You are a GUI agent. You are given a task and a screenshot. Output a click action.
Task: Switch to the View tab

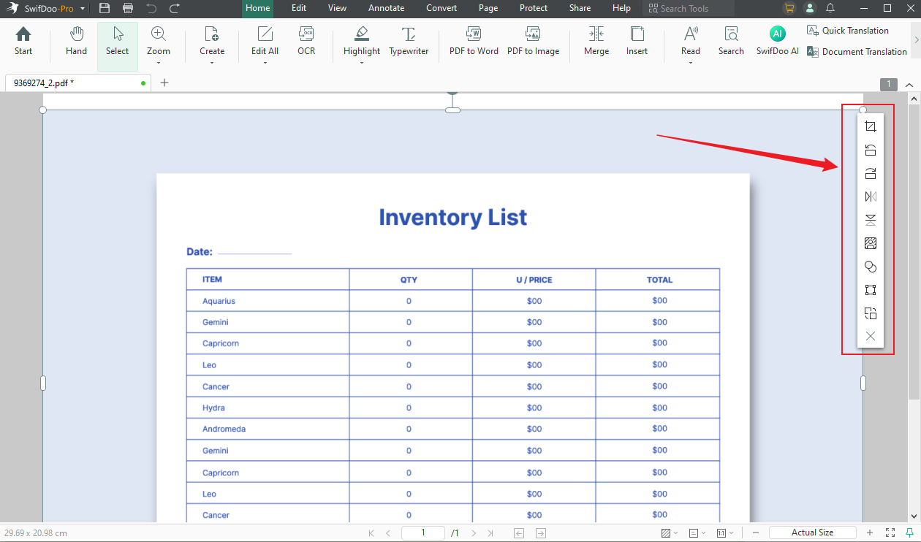pos(337,8)
